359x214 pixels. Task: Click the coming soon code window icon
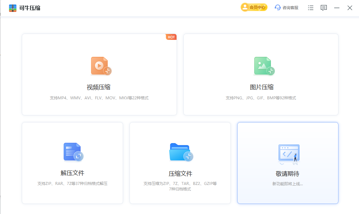point(288,153)
